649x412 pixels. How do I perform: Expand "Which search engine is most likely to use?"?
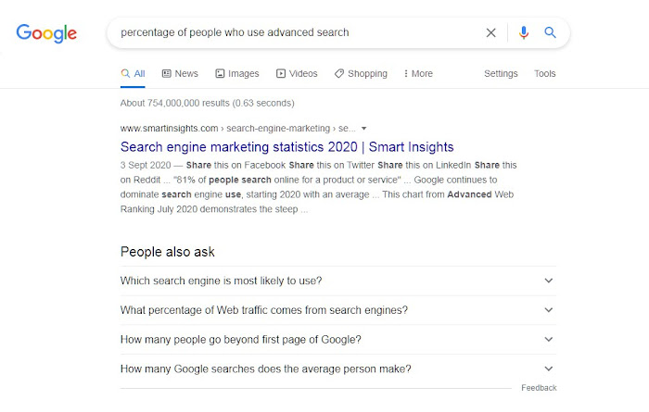[548, 281]
